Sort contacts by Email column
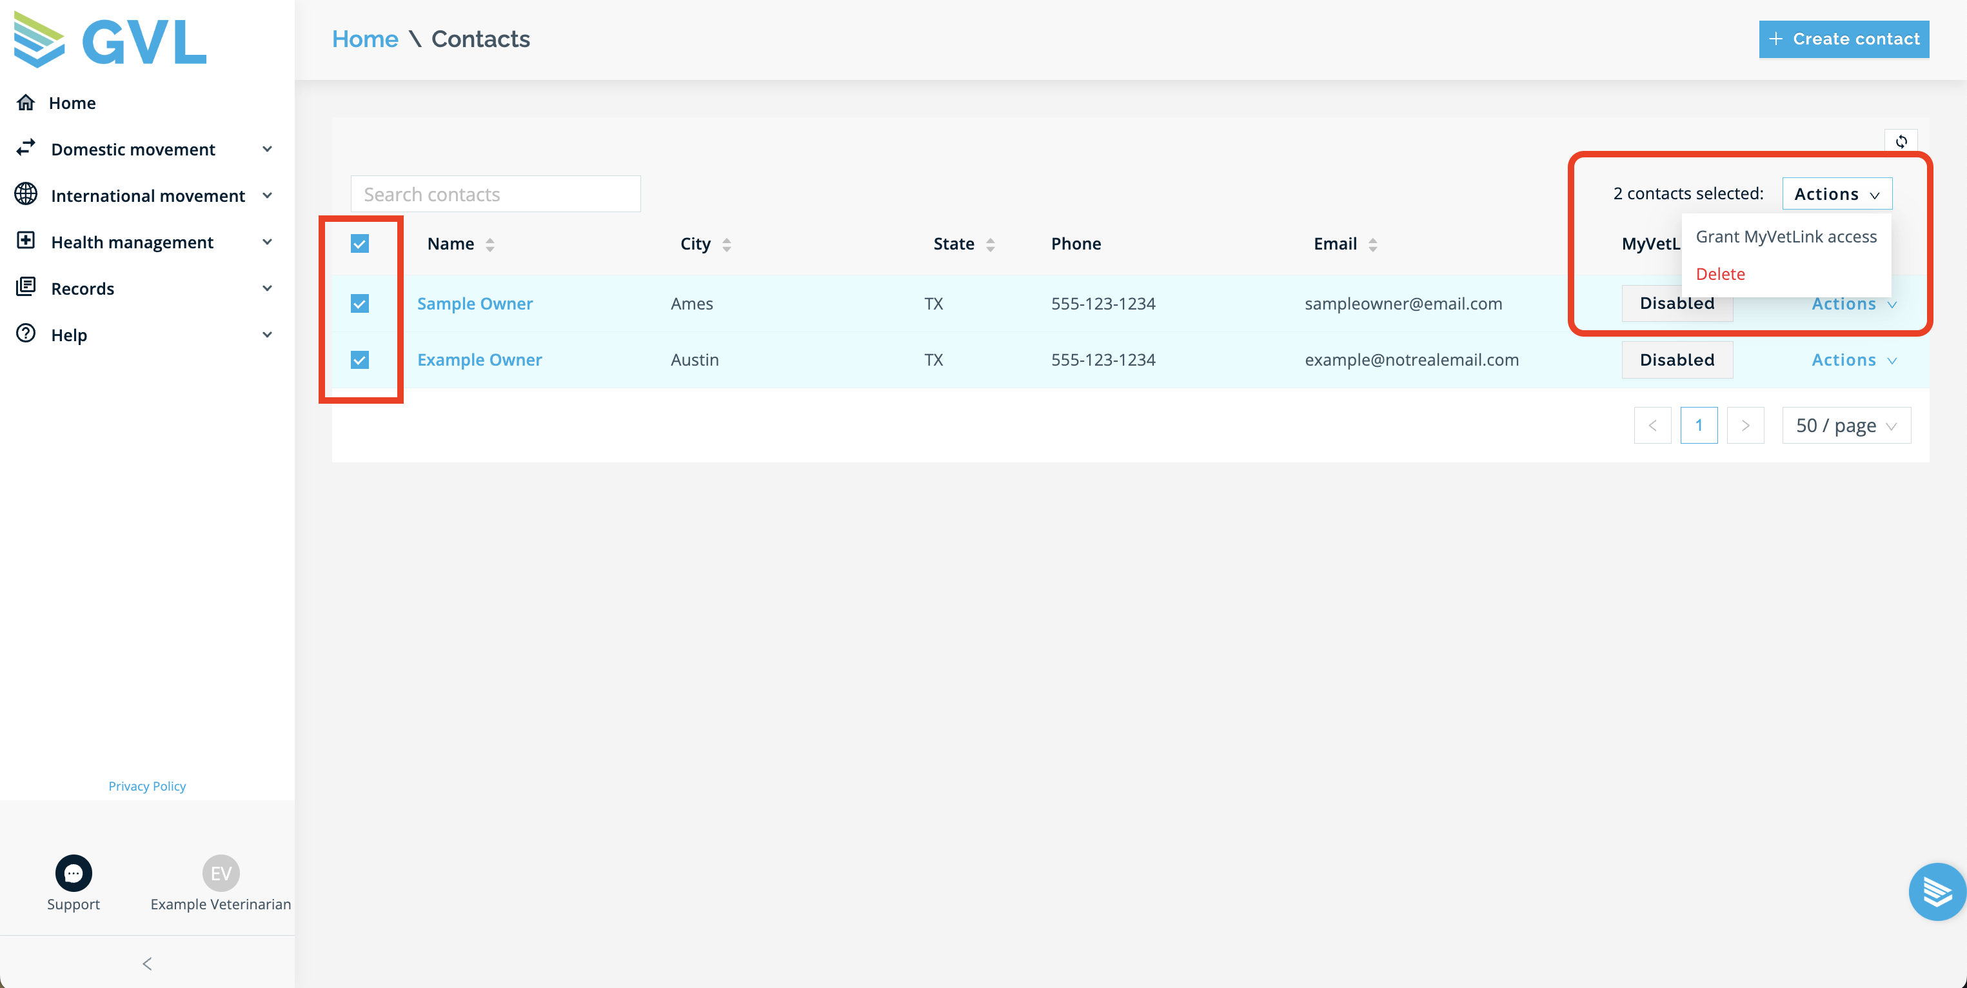Image resolution: width=1967 pixels, height=988 pixels. tap(1373, 244)
